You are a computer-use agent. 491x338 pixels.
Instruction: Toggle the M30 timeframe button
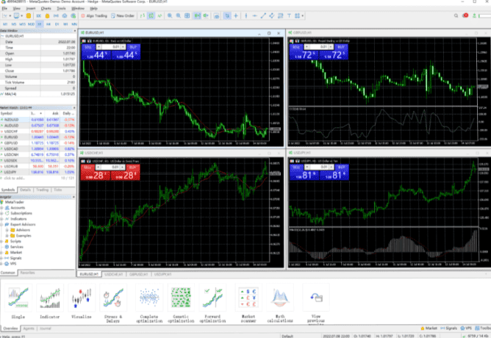click(x=31, y=24)
